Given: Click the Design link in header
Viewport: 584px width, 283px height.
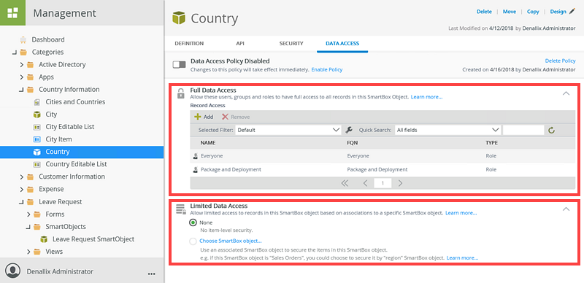Looking at the screenshot, I should 558,12.
